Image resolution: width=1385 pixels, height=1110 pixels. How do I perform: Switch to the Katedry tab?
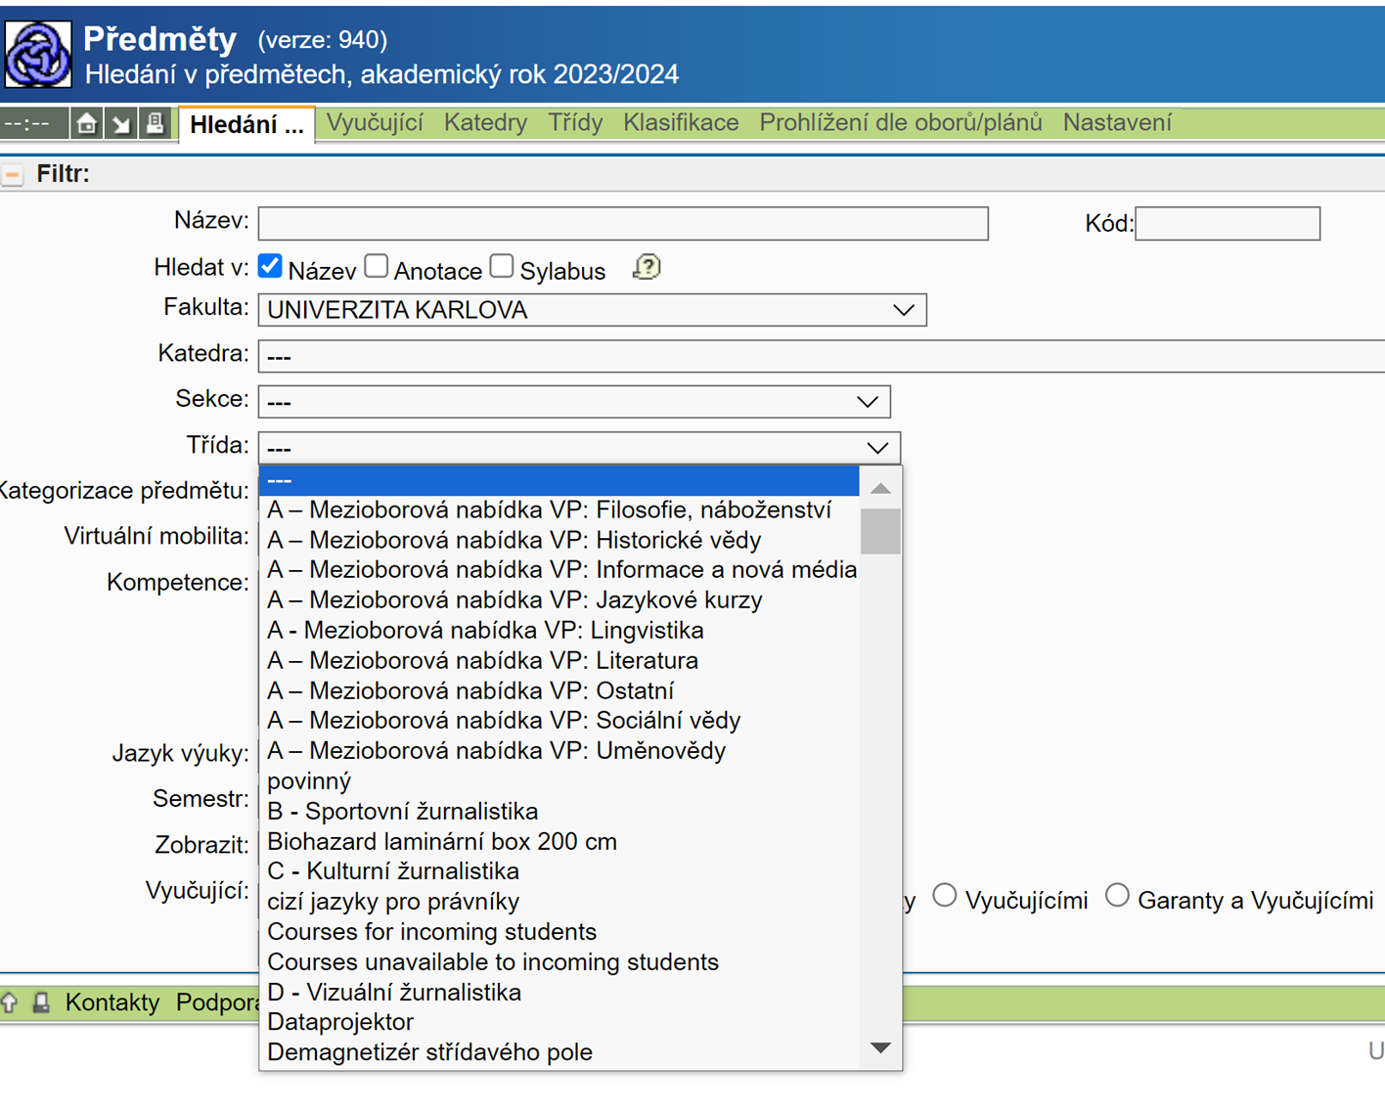click(x=485, y=123)
